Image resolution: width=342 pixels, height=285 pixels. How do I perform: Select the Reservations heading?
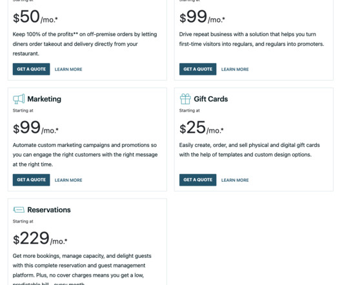pyautogui.click(x=49, y=210)
